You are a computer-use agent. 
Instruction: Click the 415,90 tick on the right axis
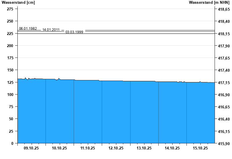223,143
